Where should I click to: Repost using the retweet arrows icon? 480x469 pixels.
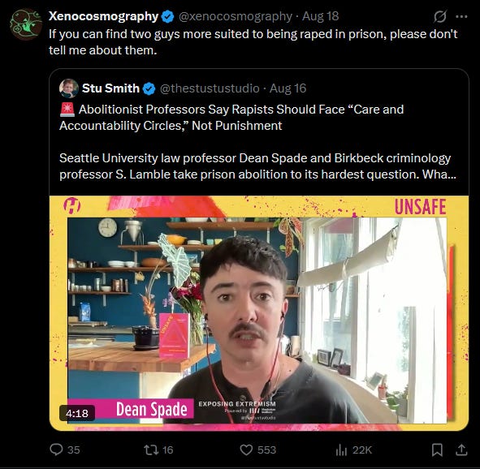151,450
